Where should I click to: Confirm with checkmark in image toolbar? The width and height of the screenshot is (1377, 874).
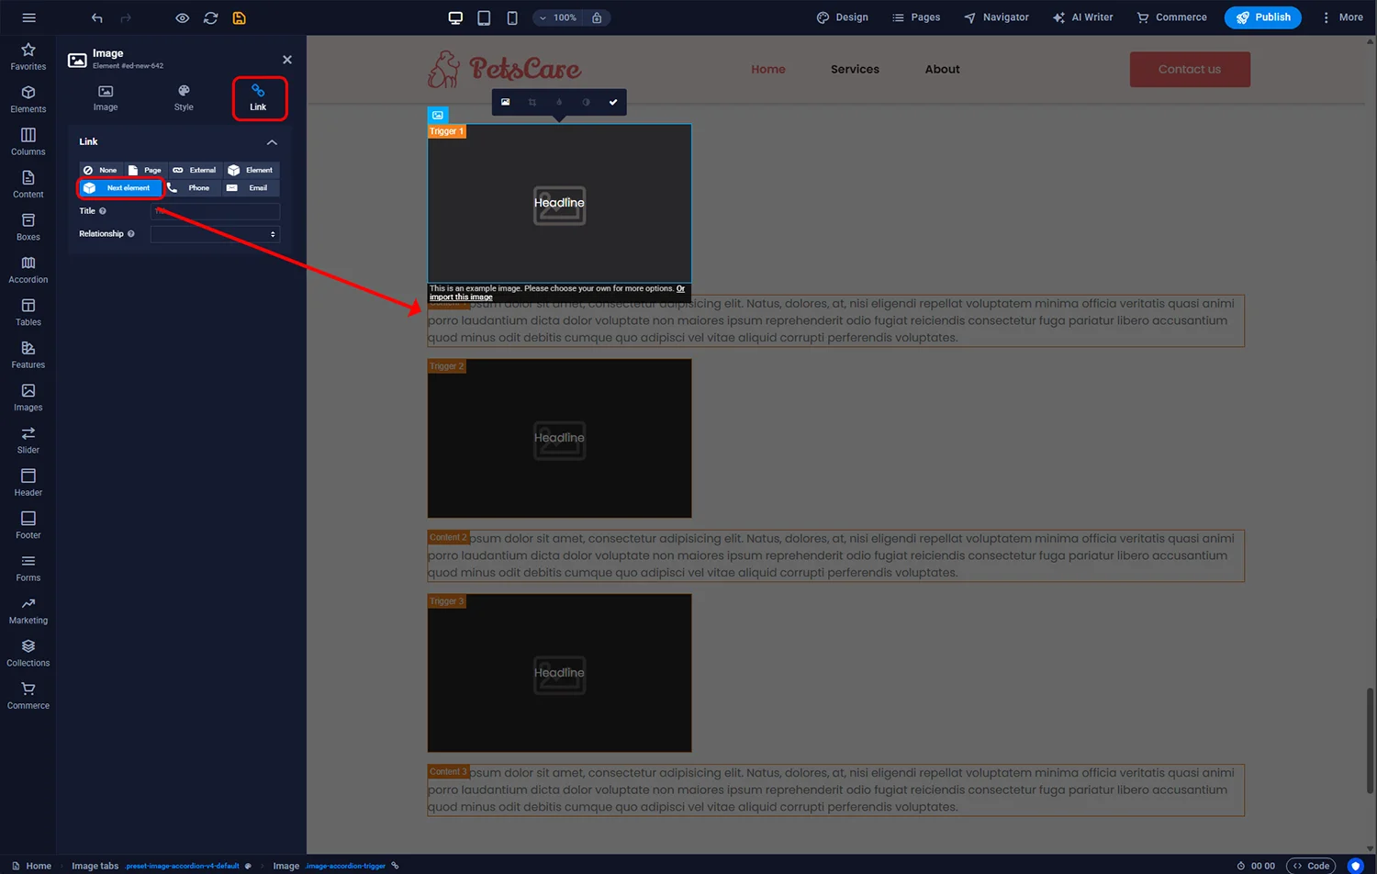(613, 102)
